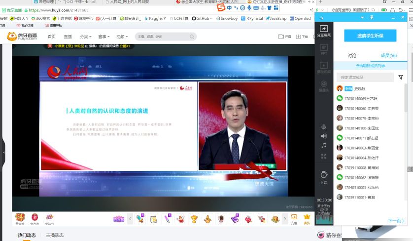Click the 邀请学生听课 invite button

click(x=370, y=36)
